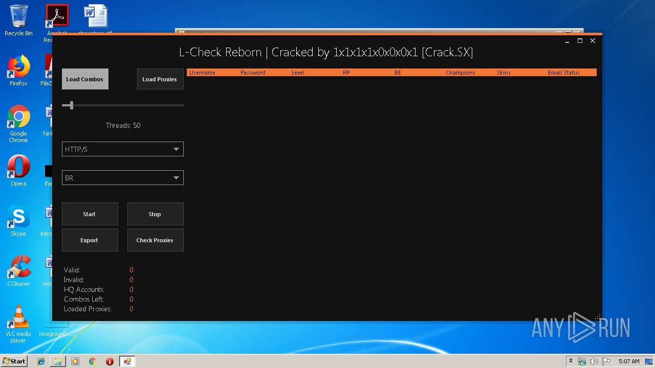Click the 'Valid:' counter label

[72, 270]
